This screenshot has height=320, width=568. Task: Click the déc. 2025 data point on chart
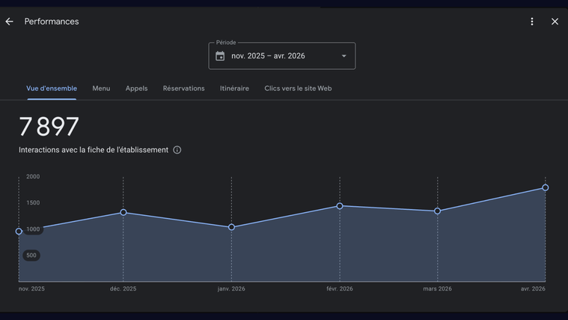point(123,213)
